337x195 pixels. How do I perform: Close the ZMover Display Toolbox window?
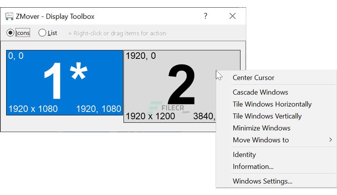pyautogui.click(x=232, y=16)
